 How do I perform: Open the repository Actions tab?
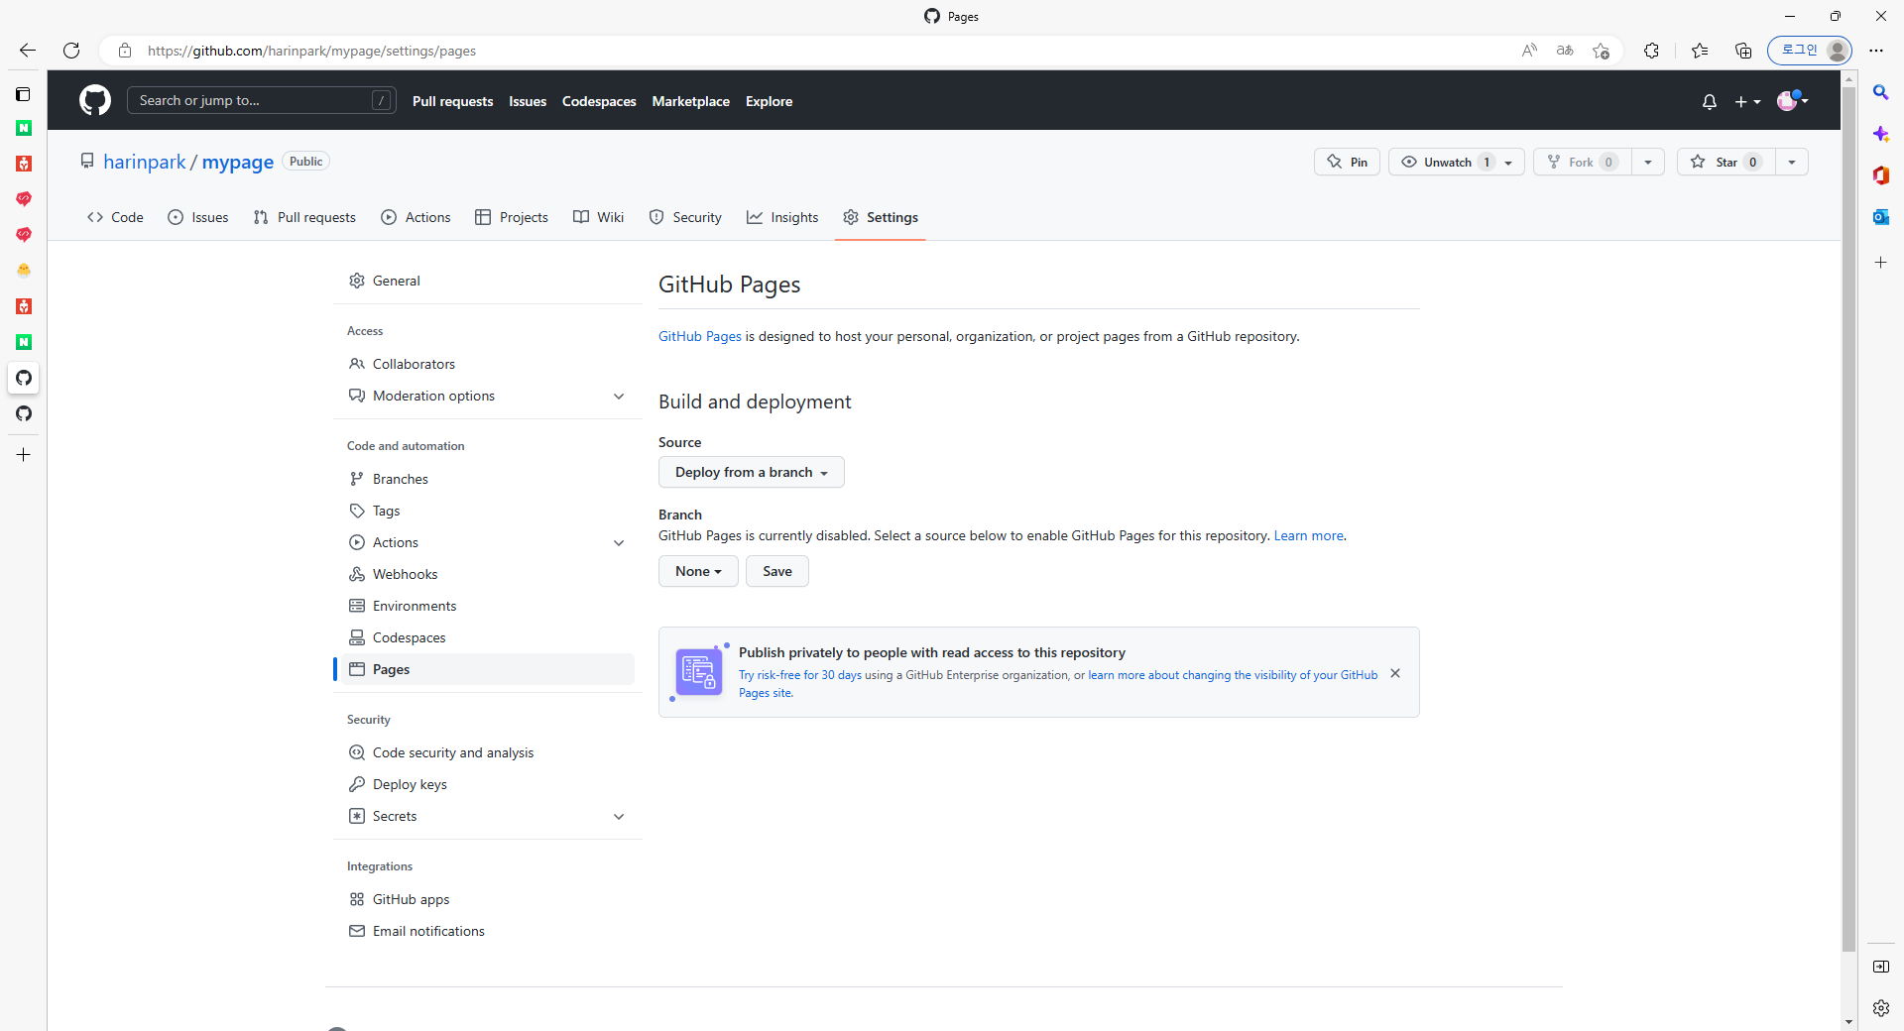tap(416, 217)
